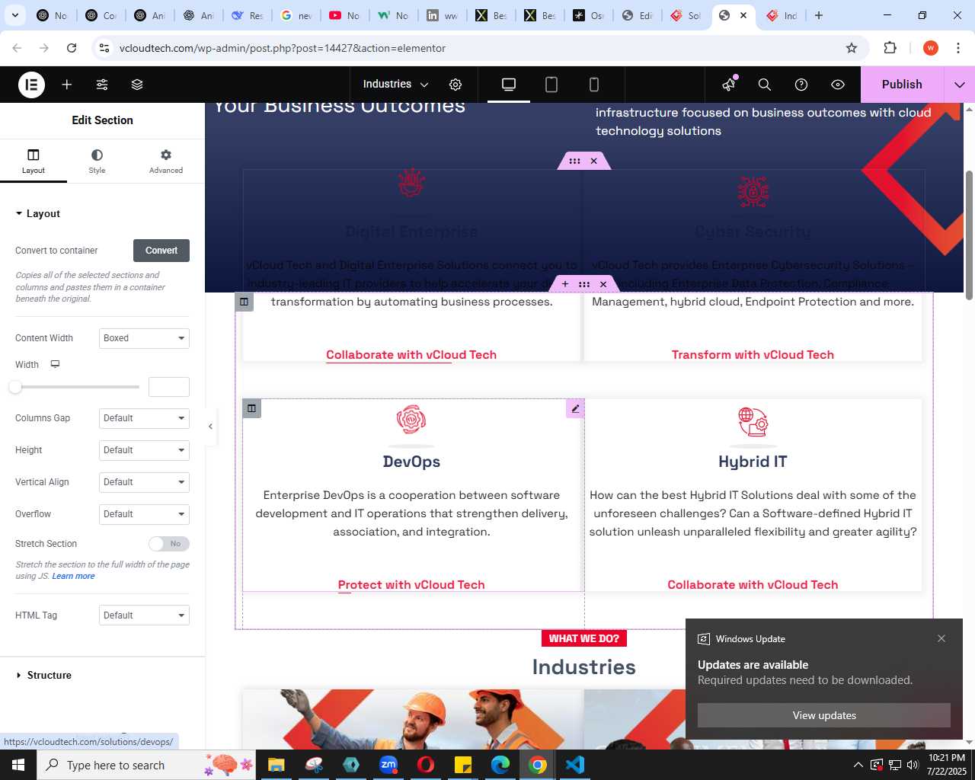Click the upper column handle icon
The width and height of the screenshot is (975, 780).
pos(244,302)
